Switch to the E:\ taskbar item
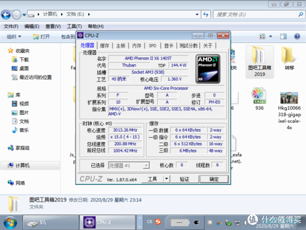Viewport: 306px width, 230px height. [x=51, y=222]
